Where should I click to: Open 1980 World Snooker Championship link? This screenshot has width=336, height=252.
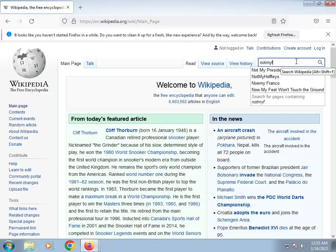tap(140, 152)
